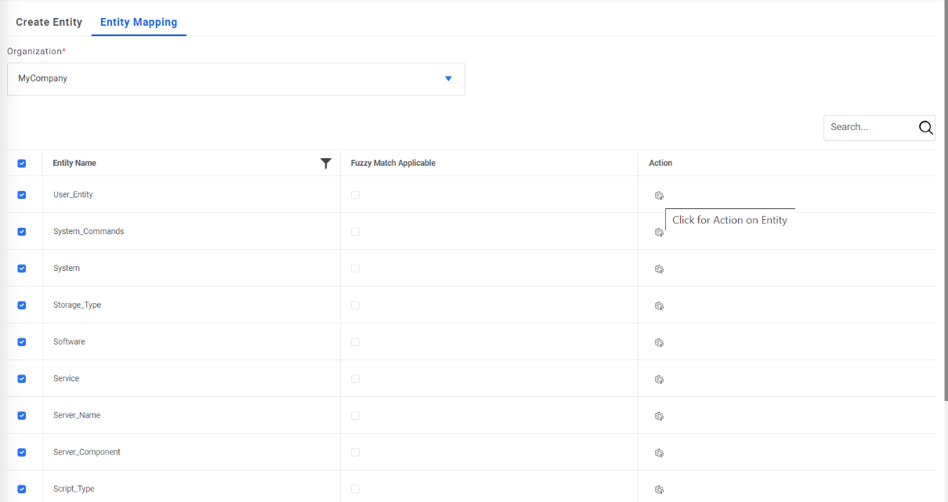Open Server_Name action gear icon
Screen dimensions: 948x502
(x=659, y=416)
